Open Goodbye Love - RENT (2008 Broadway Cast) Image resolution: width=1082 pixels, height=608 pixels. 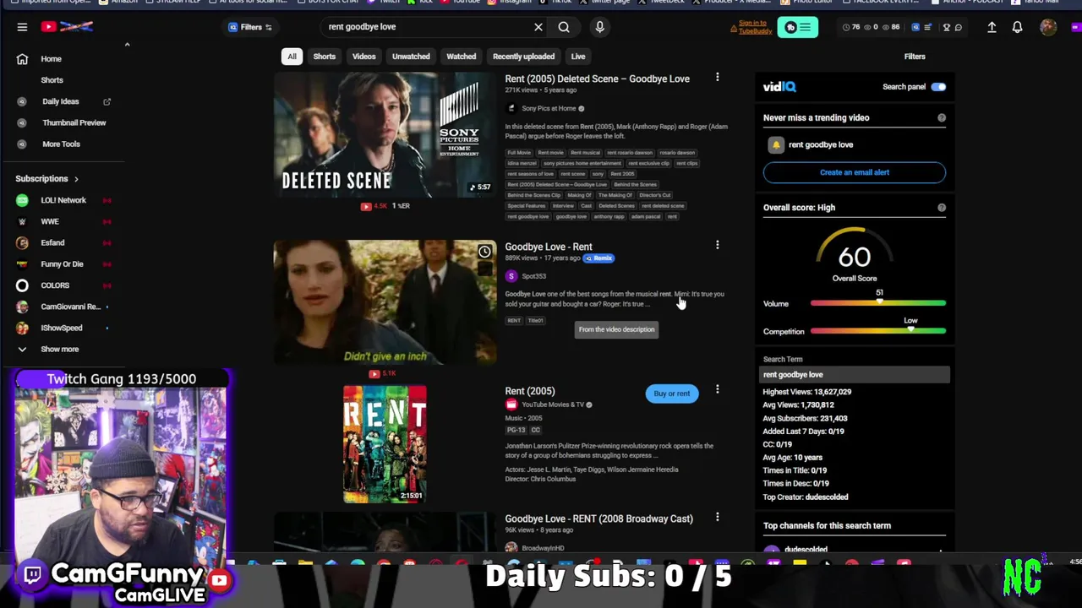598,518
